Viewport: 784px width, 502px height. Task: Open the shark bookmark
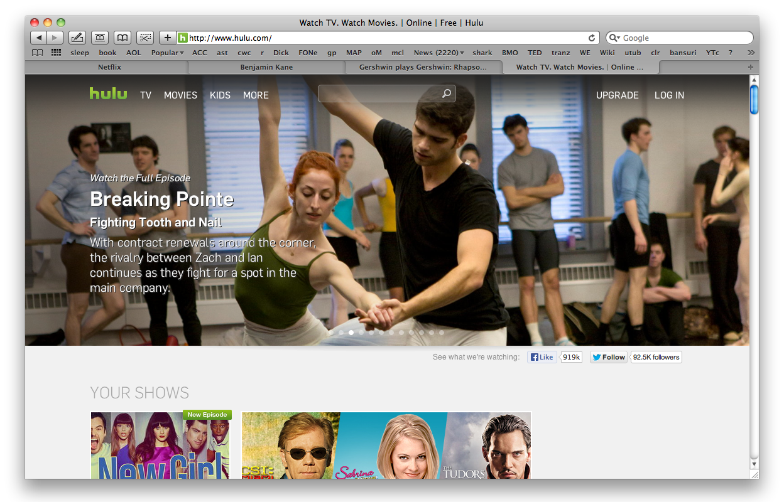tap(482, 53)
